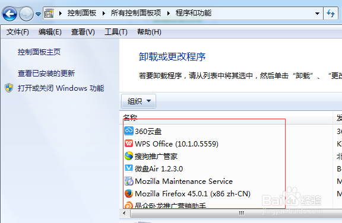Click the 搜狗推广管家 icon
This screenshot has width=342, height=223.
129,156
